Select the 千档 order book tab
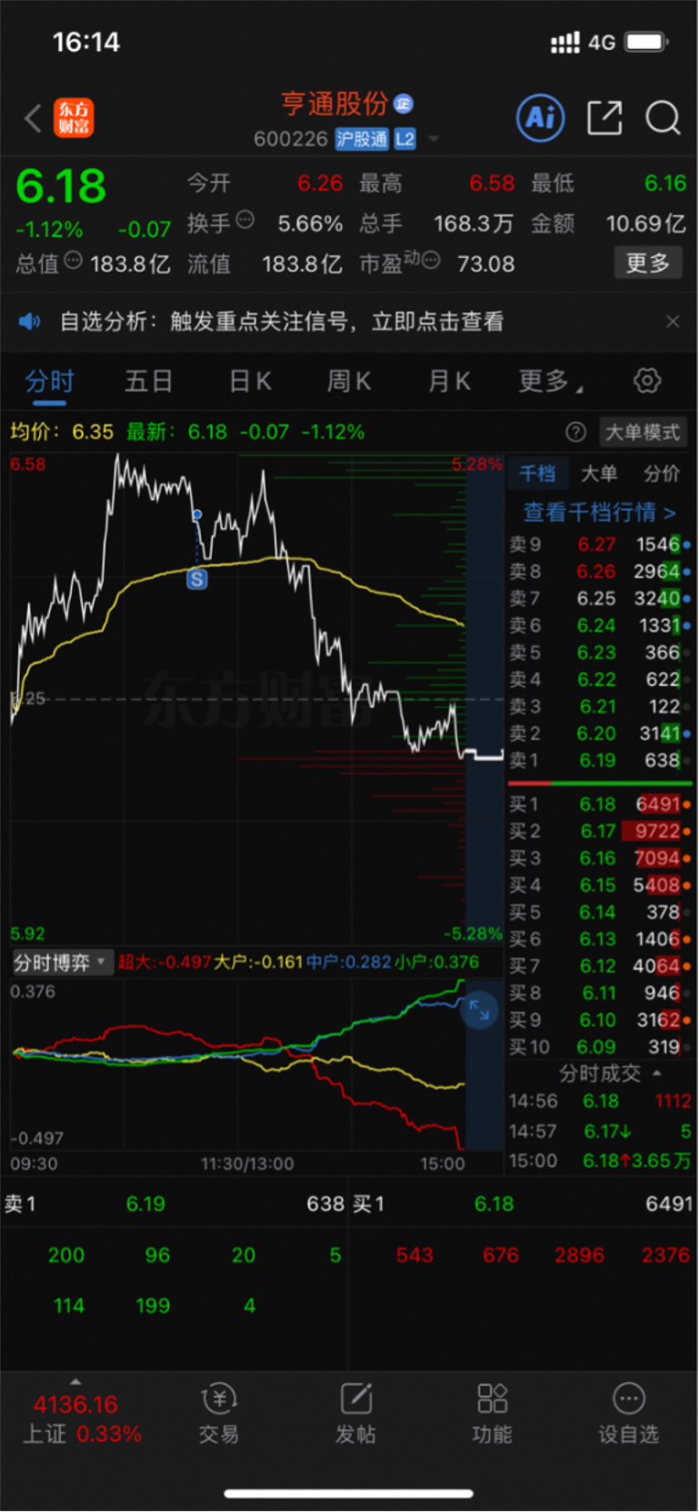The width and height of the screenshot is (699, 1512). 537,473
